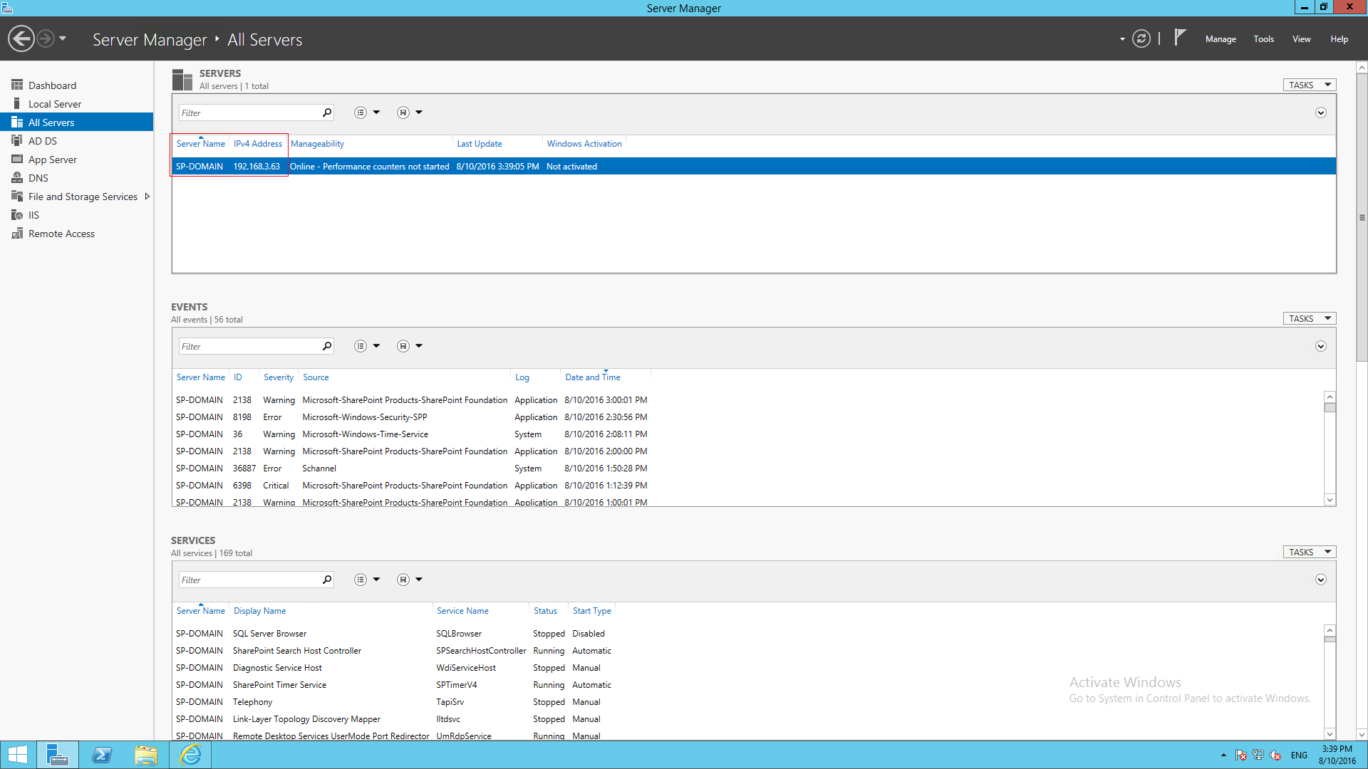The height and width of the screenshot is (769, 1368).
Task: Open Services TASKS dropdown
Action: click(1310, 552)
